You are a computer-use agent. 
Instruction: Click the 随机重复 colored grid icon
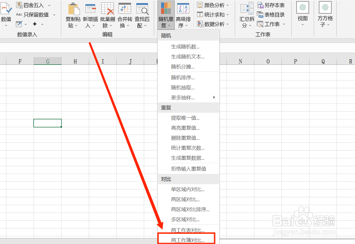click(x=166, y=8)
